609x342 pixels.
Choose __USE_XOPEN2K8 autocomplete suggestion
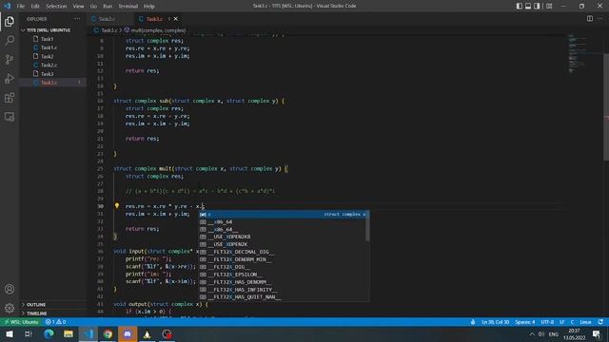click(283, 237)
